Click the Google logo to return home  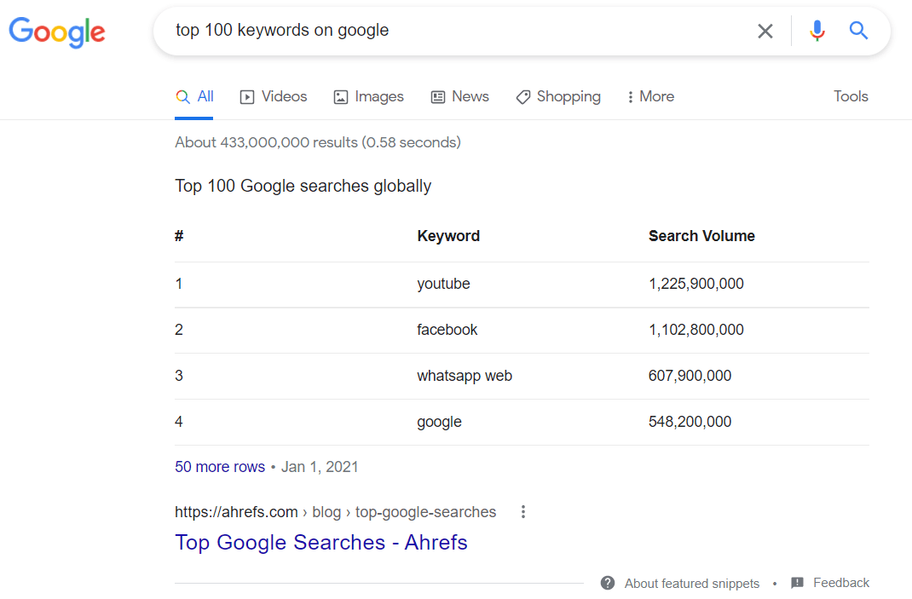(x=56, y=32)
